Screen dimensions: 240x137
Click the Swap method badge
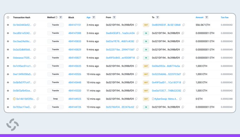[x=55, y=99]
